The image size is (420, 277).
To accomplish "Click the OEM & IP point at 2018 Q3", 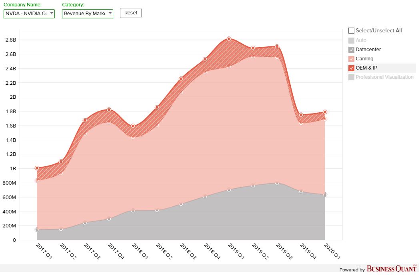I will 181,79.
